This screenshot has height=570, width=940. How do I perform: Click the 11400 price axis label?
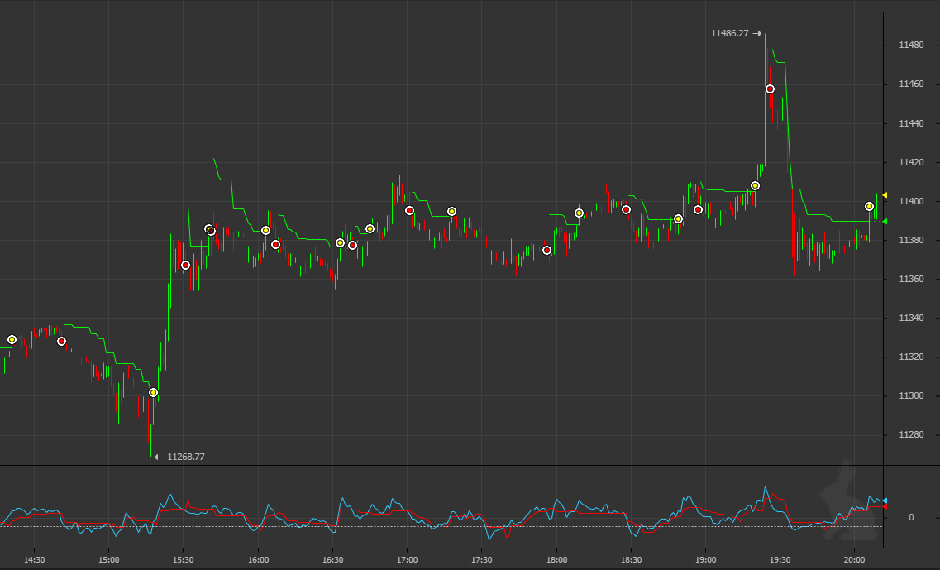[x=911, y=201]
